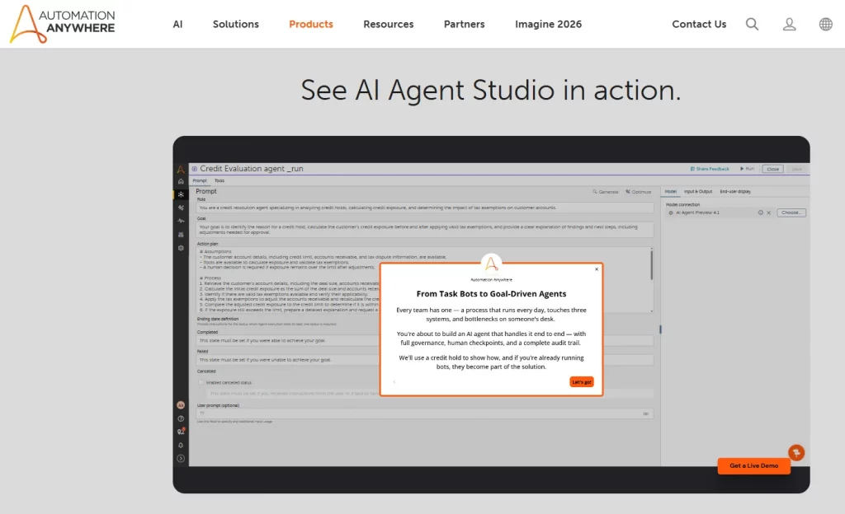
Task: Click the Share Feedback link in demo
Action: (709, 169)
